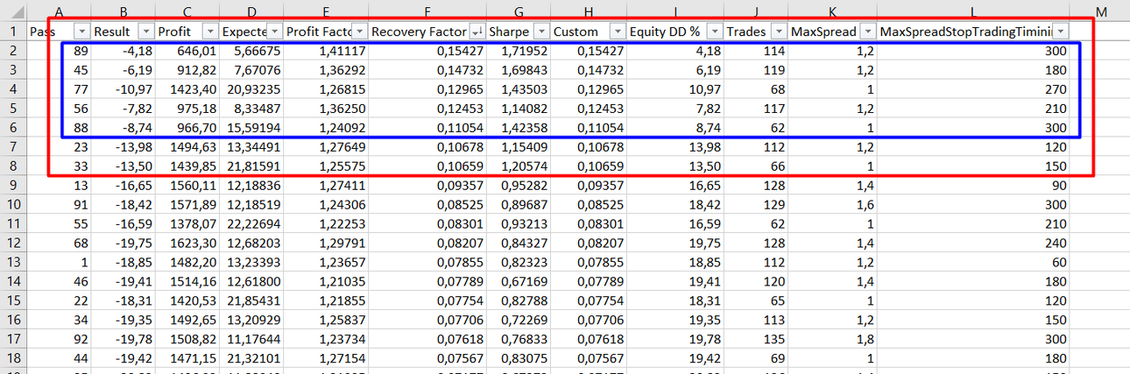Open the Pass column filter dropdown
Image resolution: width=1130 pixels, height=374 pixels.
(x=81, y=31)
